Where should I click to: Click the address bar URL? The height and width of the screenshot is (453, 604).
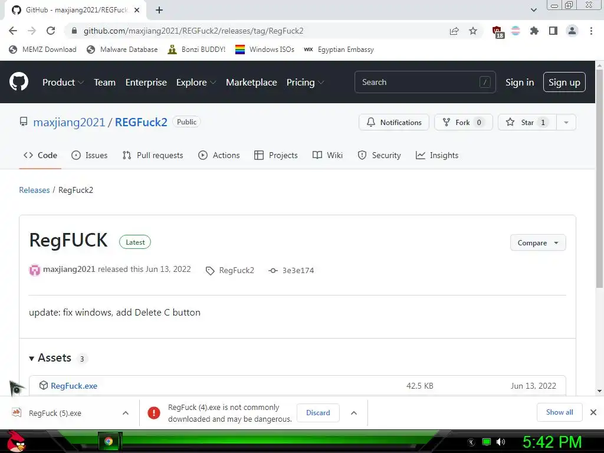pyautogui.click(x=193, y=31)
